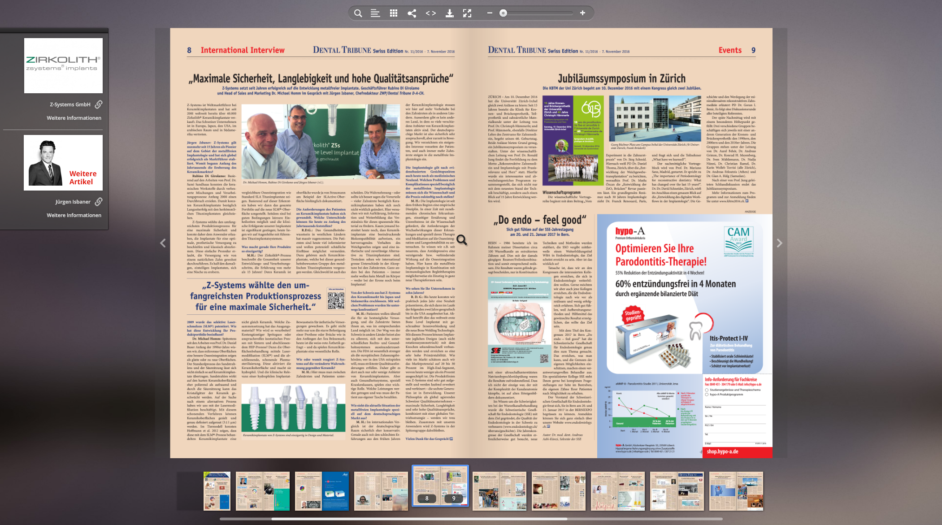Screen dimensions: 942x525
Task: Click Weitere Informationen under Z-Systems GmbH
Action: tap(74, 118)
